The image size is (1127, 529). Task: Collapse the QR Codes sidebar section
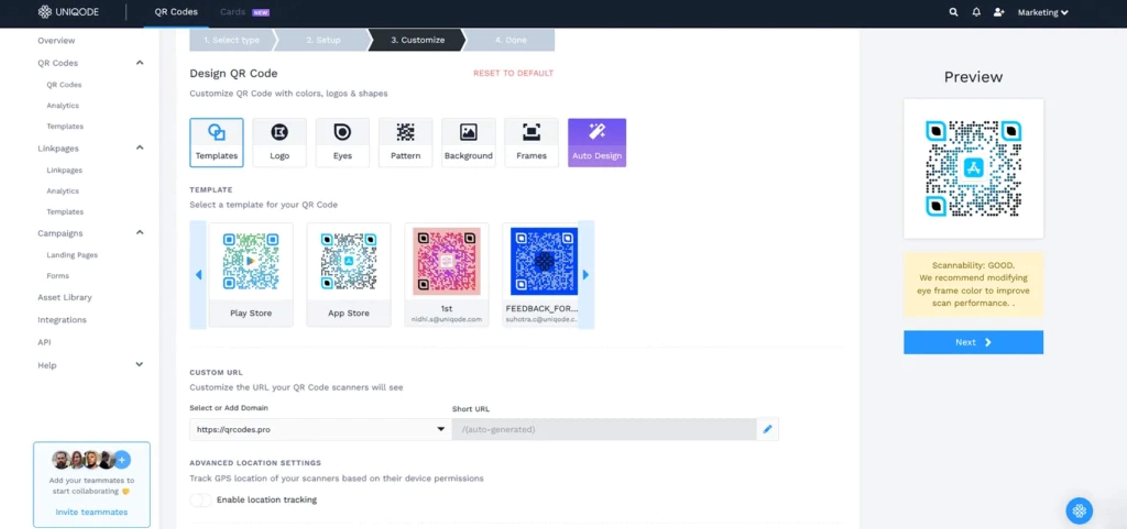(x=140, y=63)
